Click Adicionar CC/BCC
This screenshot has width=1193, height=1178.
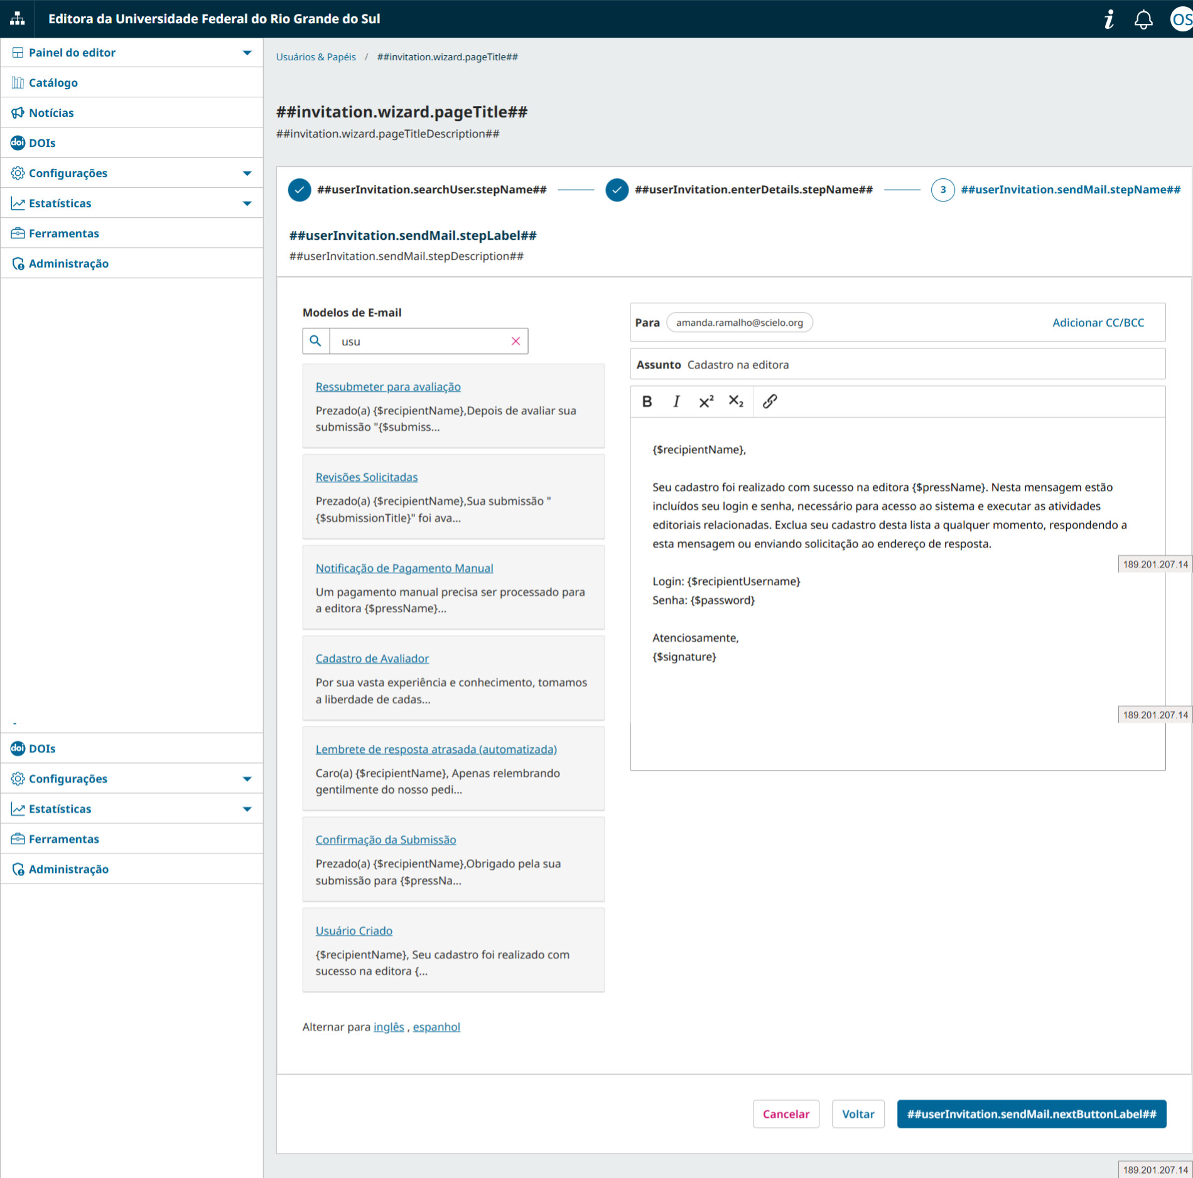pyautogui.click(x=1098, y=323)
